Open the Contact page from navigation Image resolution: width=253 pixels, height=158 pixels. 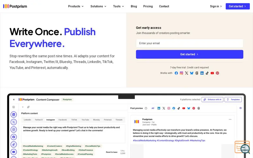pyautogui.click(x=164, y=6)
